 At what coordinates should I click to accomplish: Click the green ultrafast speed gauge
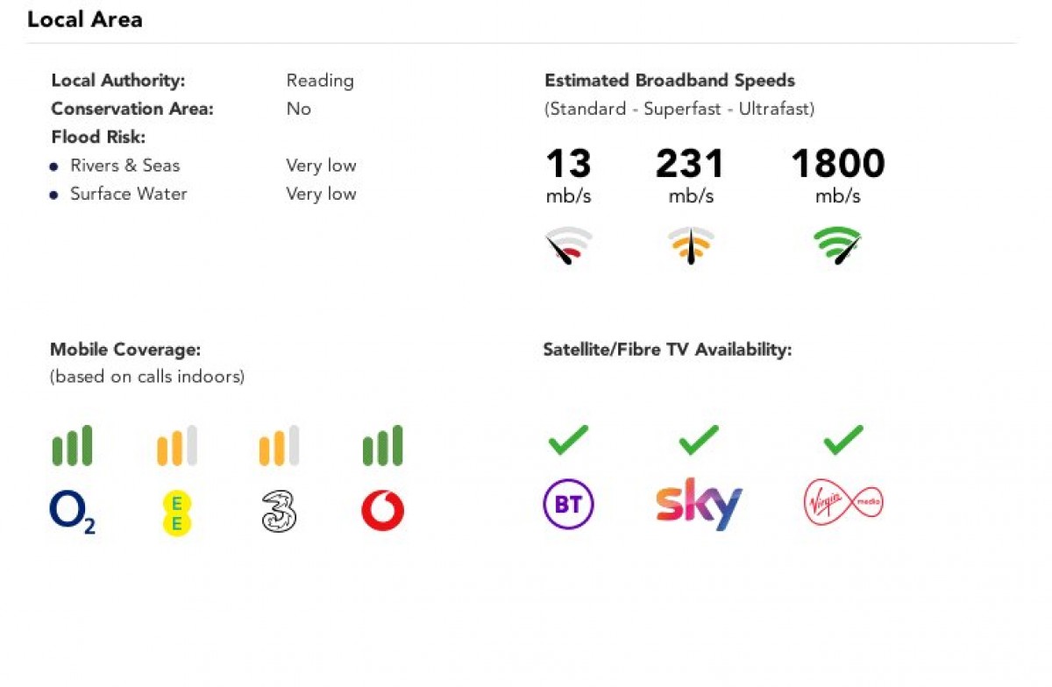pyautogui.click(x=837, y=245)
